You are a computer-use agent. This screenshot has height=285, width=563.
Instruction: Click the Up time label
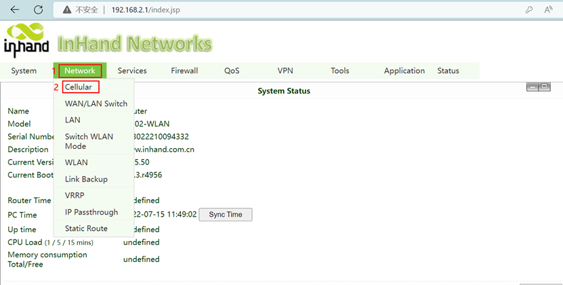click(22, 229)
